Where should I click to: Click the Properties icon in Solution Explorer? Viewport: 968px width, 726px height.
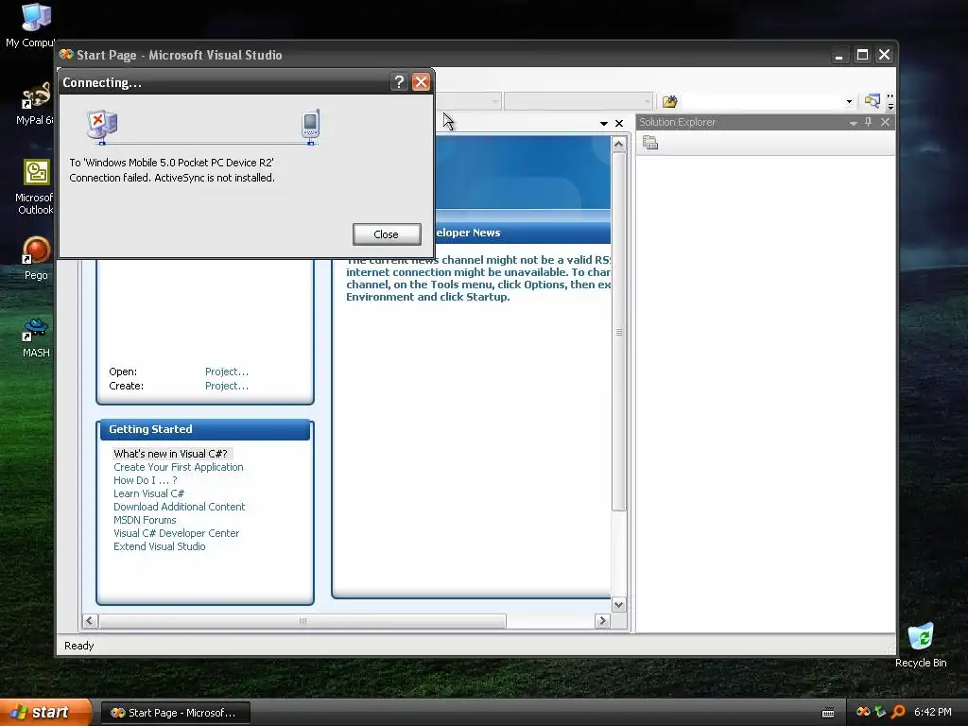[x=650, y=144]
